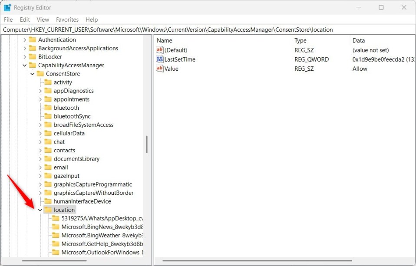The width and height of the screenshot is (416, 266).
Task: Open the Favorites menu
Action: (67, 20)
